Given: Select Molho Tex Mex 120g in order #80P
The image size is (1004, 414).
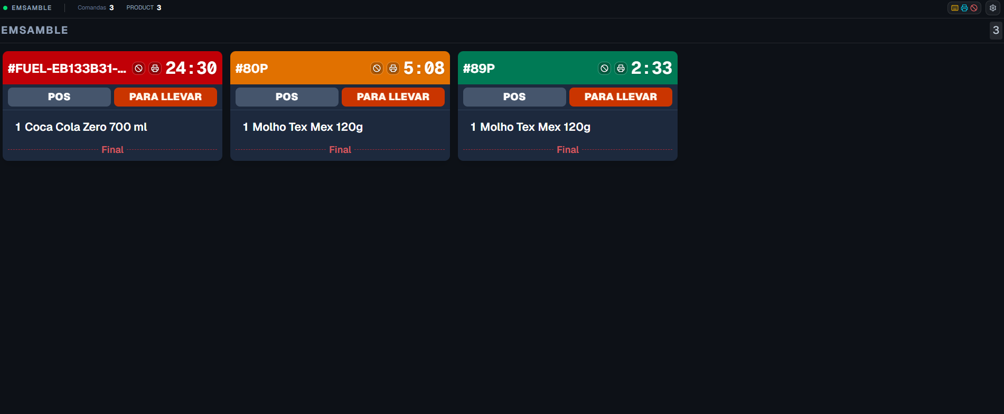Looking at the screenshot, I should click(303, 127).
